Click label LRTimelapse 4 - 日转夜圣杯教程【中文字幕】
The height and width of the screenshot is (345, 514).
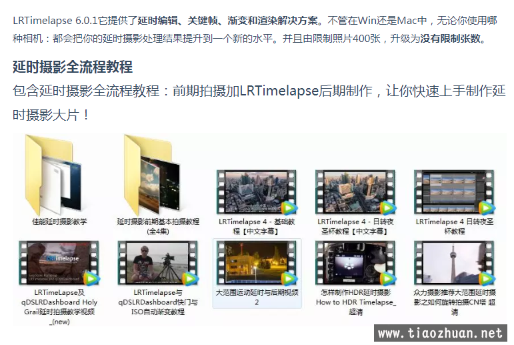[x=355, y=226]
